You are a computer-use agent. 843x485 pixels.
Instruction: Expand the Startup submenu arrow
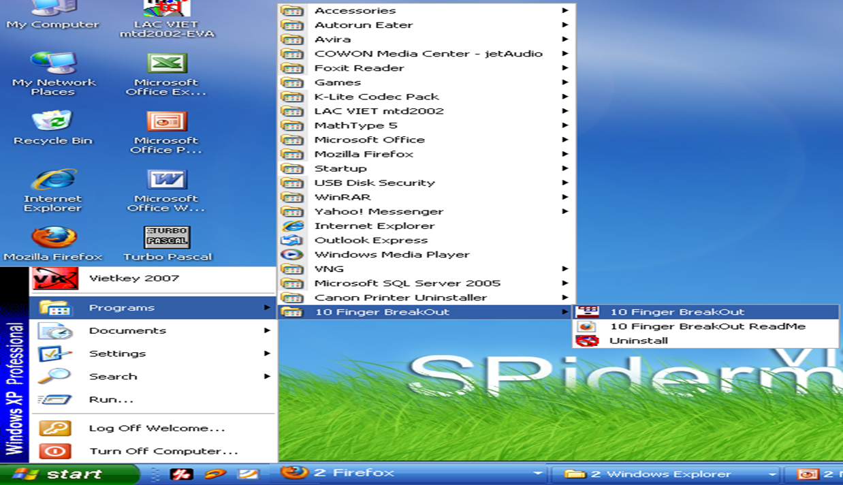coord(565,168)
